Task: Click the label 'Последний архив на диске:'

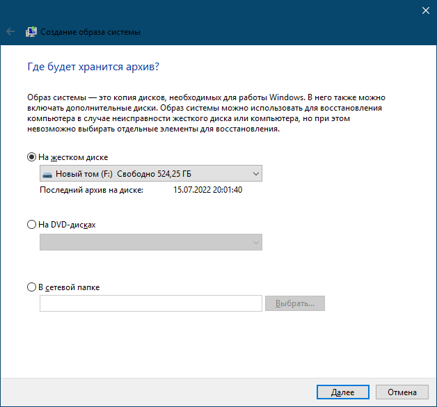Action: 91,190
